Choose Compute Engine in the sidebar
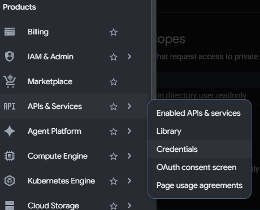 [x=58, y=156]
